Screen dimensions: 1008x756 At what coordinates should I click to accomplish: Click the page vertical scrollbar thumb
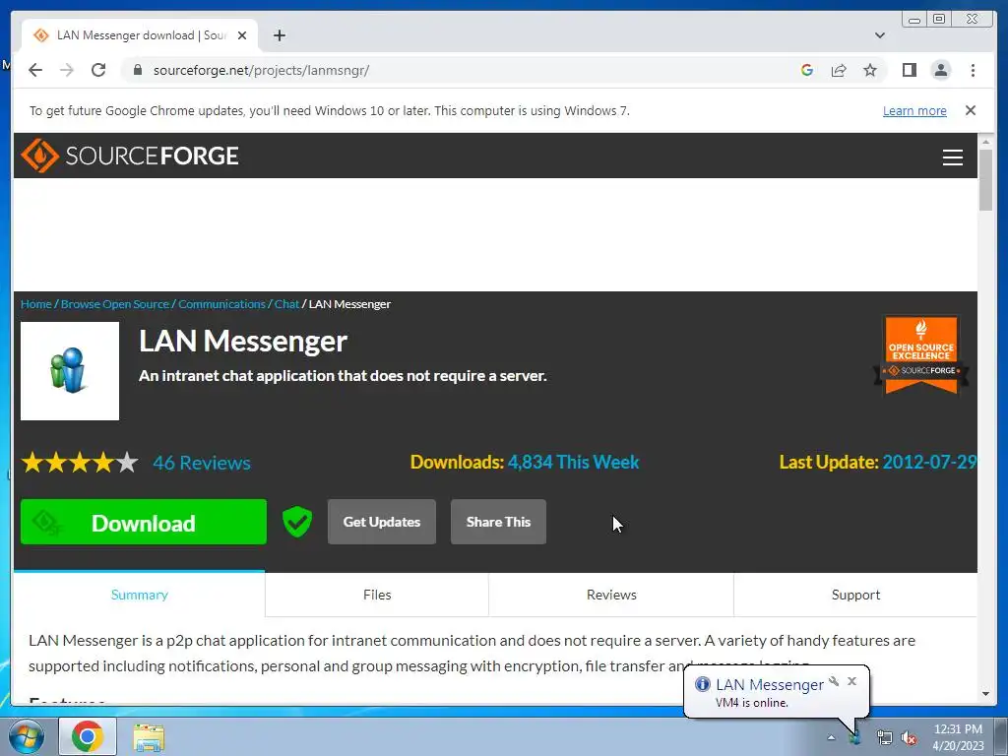pos(985,179)
